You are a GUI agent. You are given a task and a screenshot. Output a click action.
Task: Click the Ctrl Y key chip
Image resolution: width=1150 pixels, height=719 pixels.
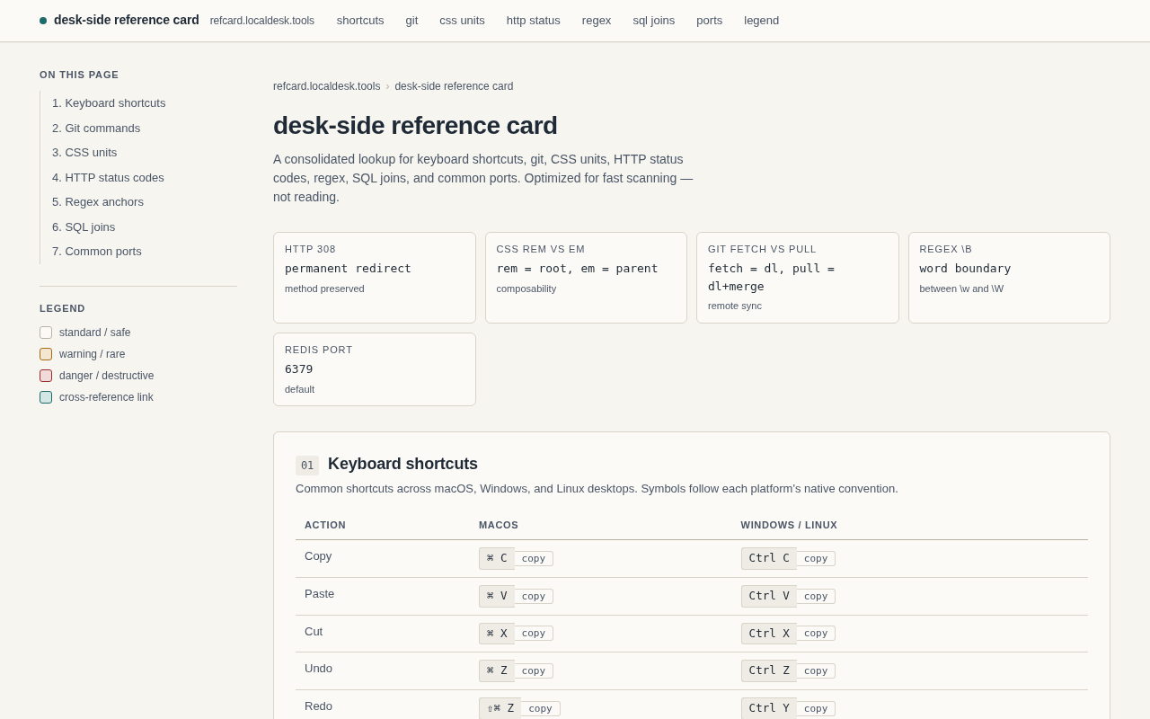(769, 709)
